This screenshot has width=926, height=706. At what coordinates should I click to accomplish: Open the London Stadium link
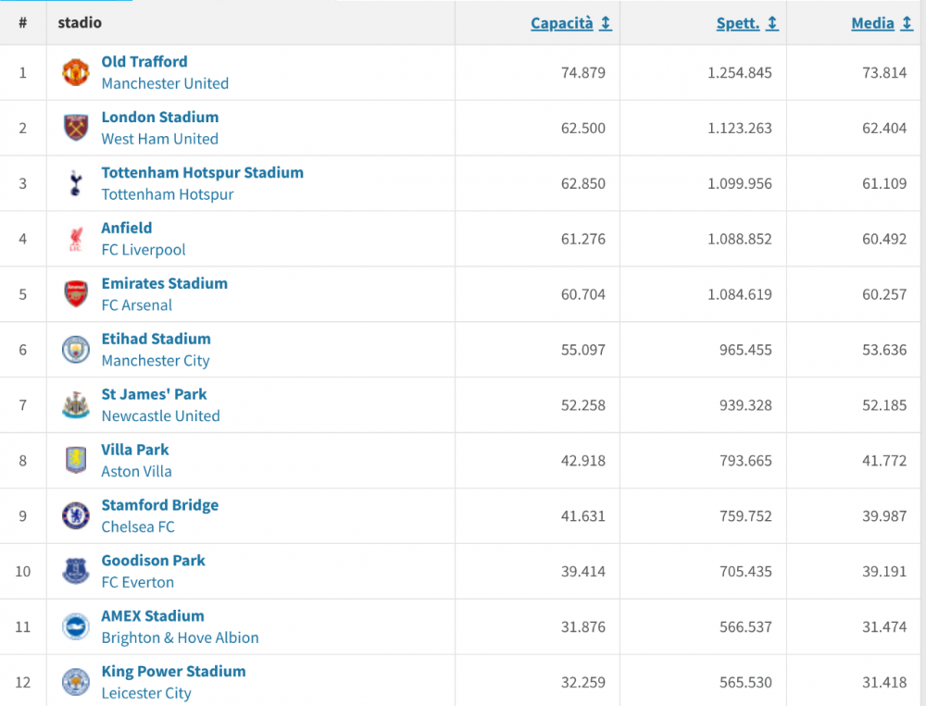coord(160,117)
